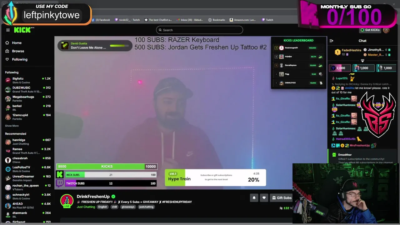Click FadedHashira in the top gifters

(351, 50)
